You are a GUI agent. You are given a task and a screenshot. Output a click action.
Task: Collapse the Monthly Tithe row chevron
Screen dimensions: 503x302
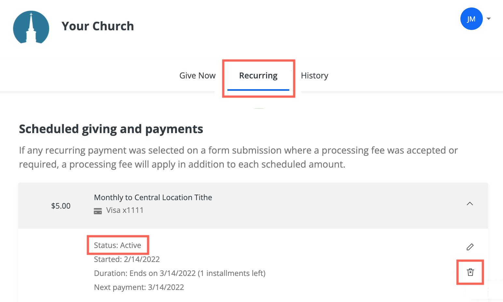470,204
